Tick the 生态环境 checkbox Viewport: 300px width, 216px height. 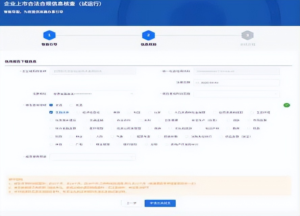(253, 112)
